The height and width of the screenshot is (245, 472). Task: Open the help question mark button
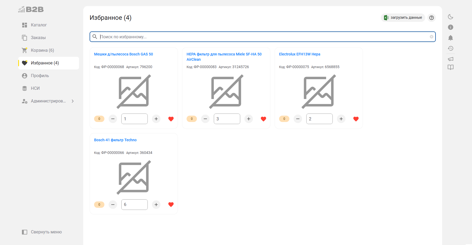pos(432,18)
